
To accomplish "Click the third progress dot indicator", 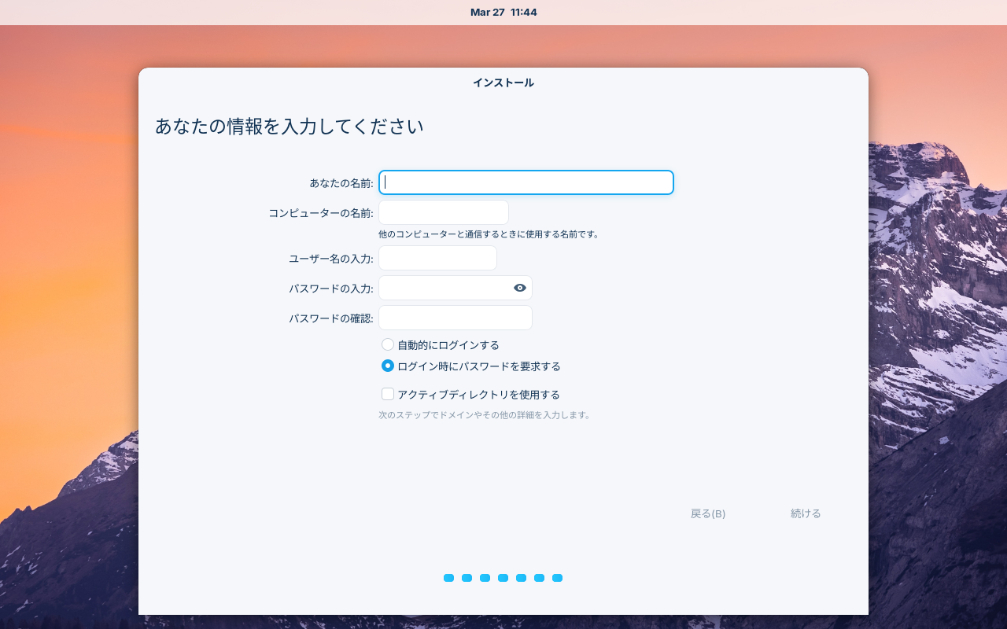I will 485,578.
